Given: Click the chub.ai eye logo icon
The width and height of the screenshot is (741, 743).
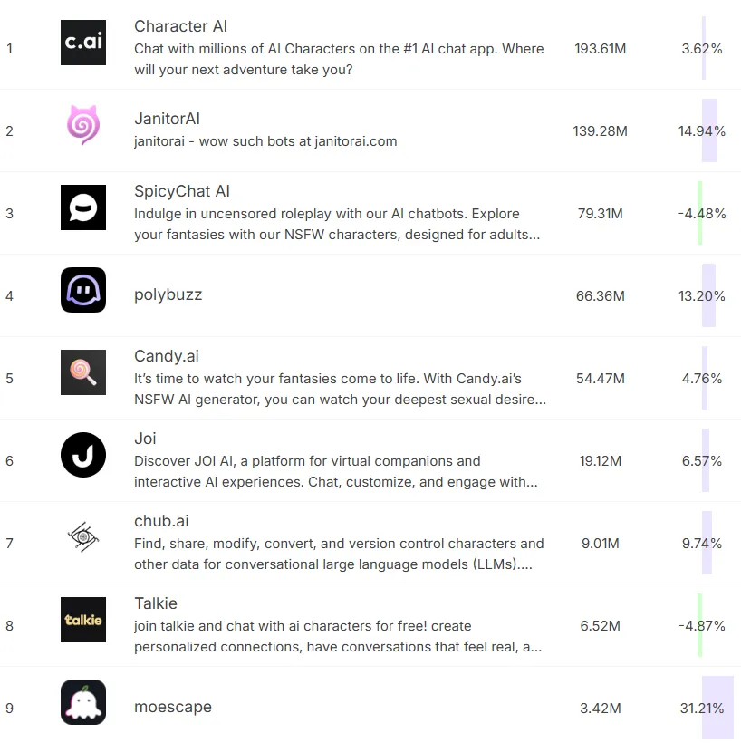Looking at the screenshot, I should [83, 537].
